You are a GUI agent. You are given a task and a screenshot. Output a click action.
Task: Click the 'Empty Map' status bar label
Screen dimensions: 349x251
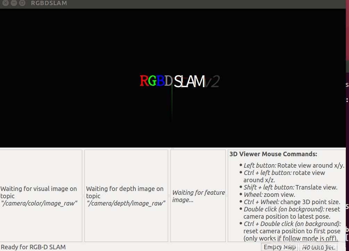[280, 247]
